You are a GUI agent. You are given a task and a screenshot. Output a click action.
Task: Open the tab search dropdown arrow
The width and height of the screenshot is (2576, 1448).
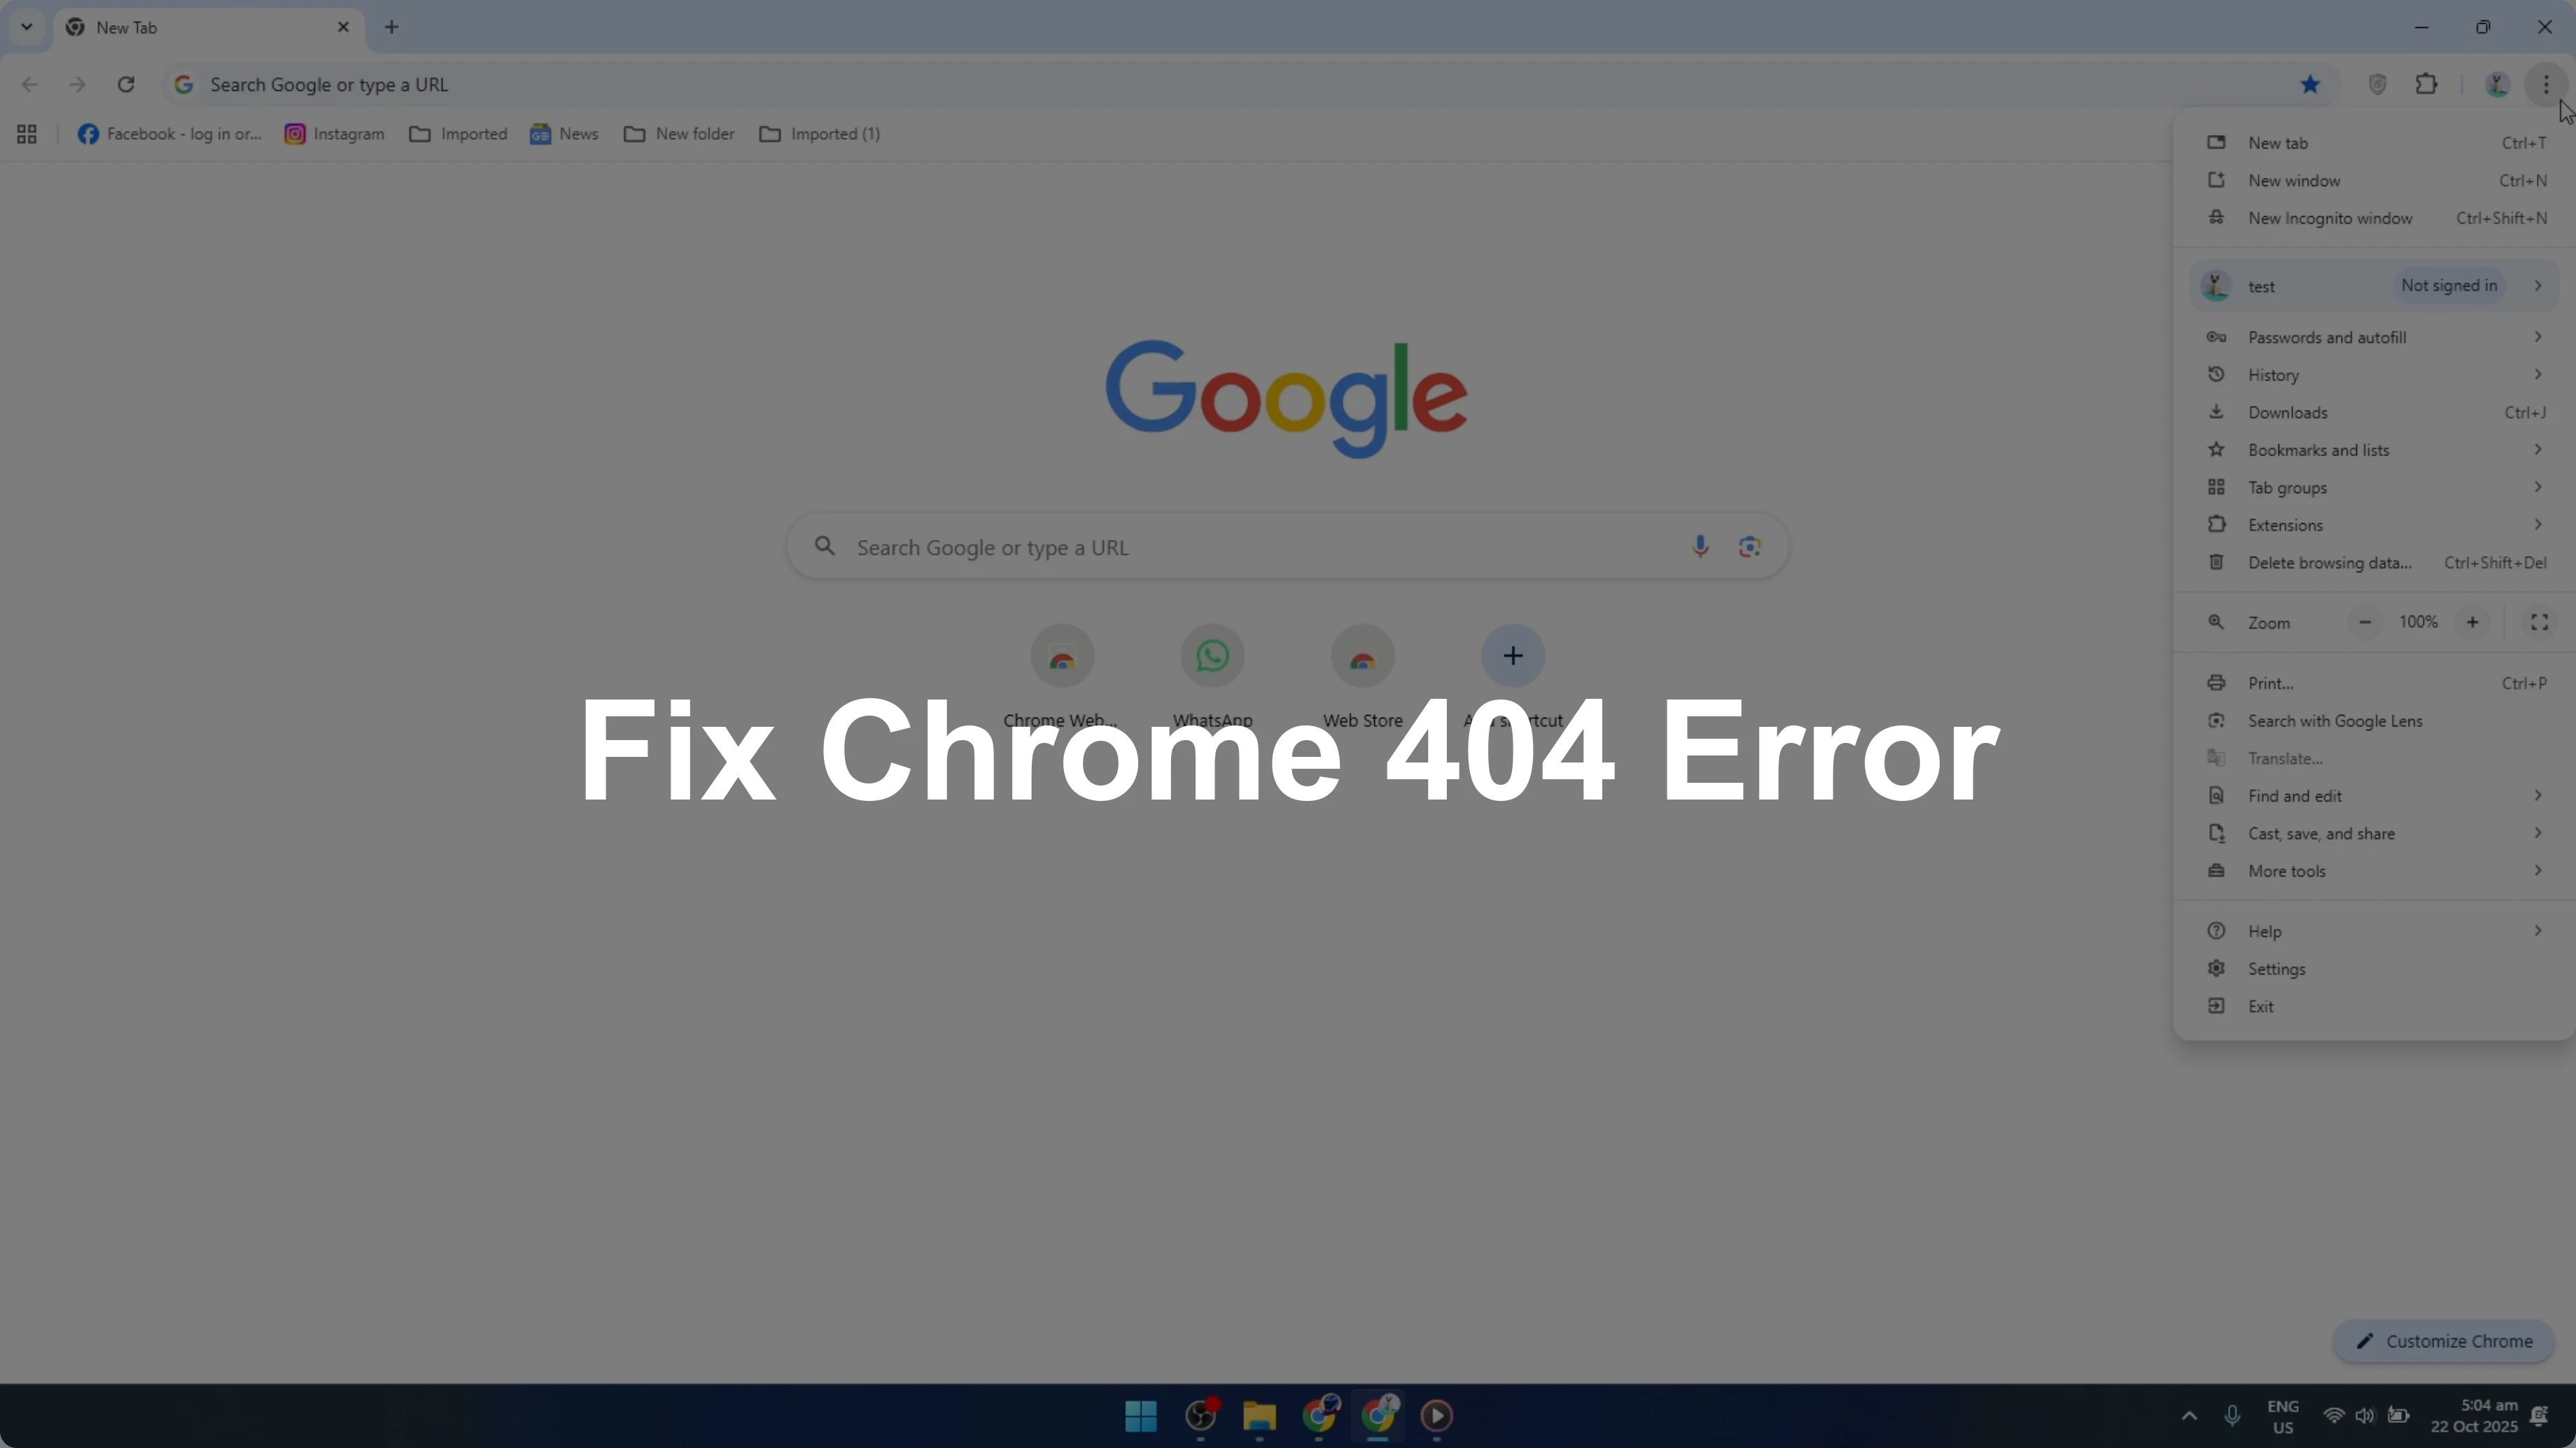pos(27,27)
